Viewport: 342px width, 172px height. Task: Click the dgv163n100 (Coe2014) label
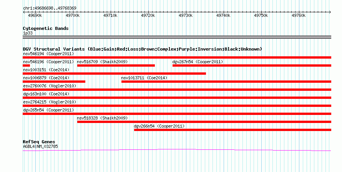coord(46,94)
